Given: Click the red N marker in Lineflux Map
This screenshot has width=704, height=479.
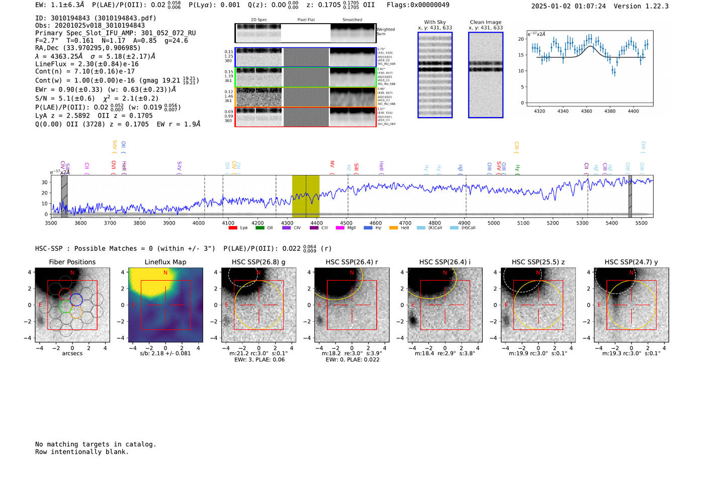Looking at the screenshot, I should pyautogui.click(x=165, y=273).
